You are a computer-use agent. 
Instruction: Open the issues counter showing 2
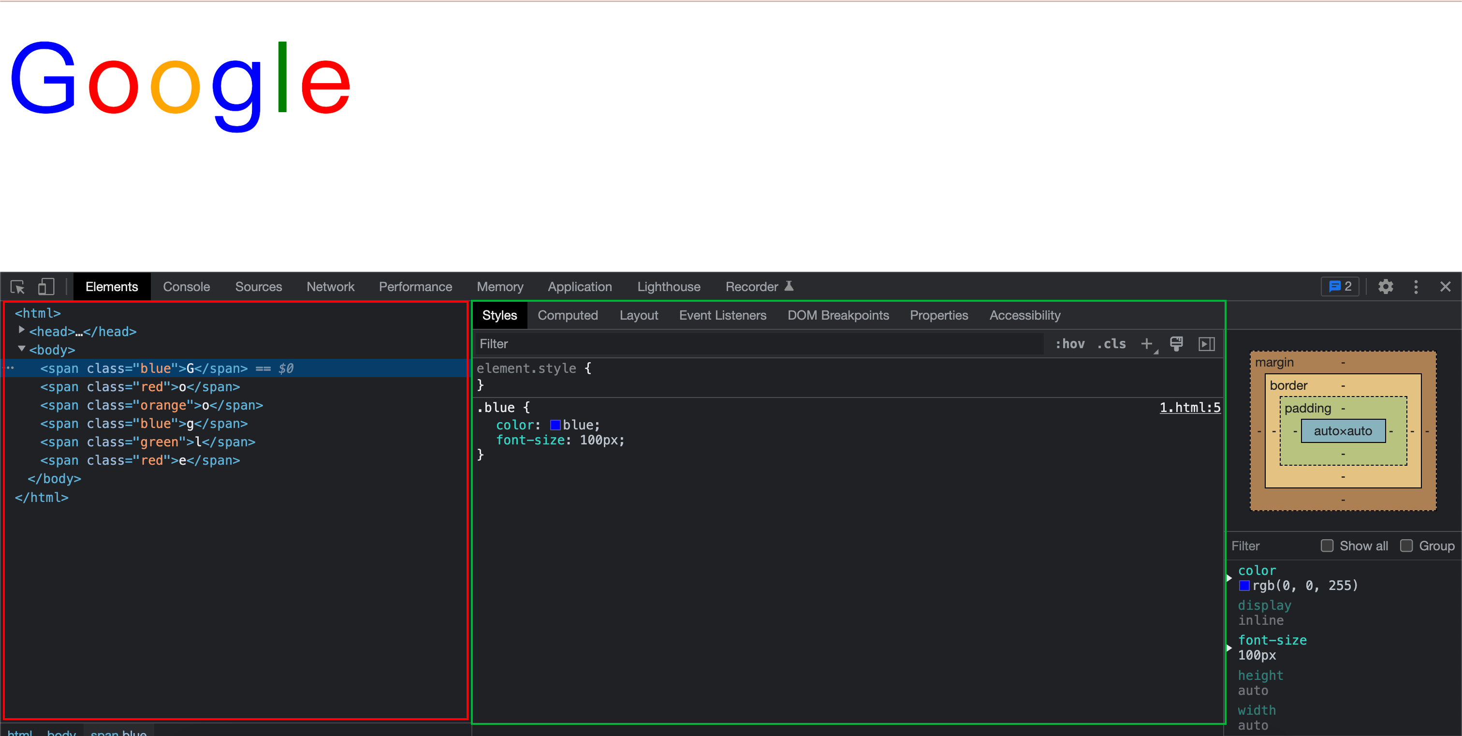1340,287
